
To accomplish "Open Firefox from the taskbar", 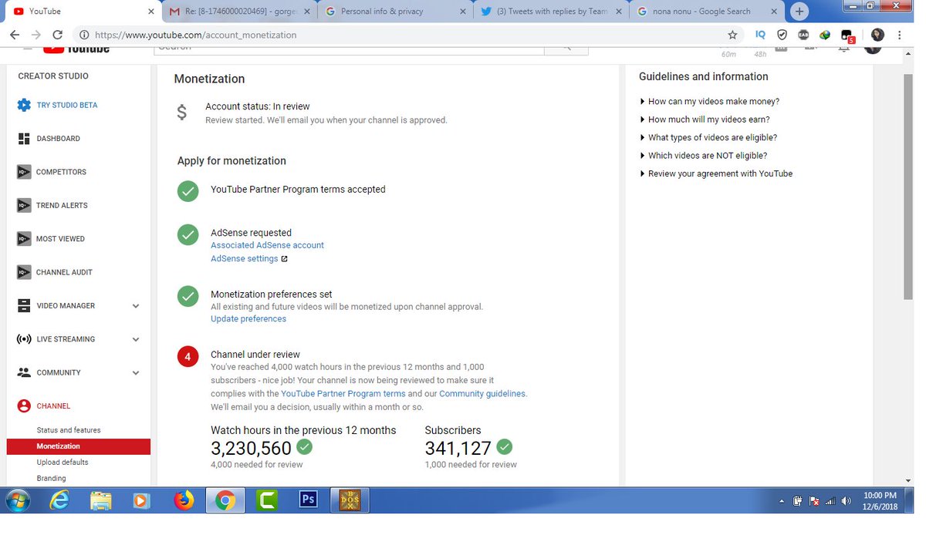I will point(184,500).
